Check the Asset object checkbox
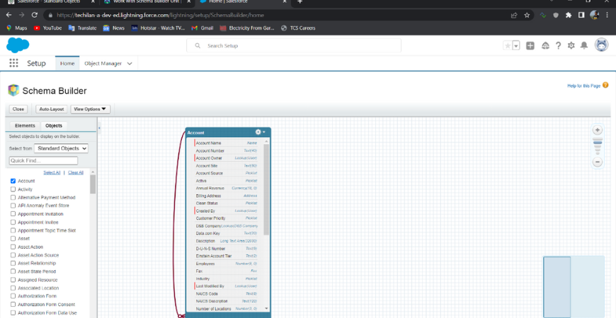Screen dimensions: 616x318 13,239
